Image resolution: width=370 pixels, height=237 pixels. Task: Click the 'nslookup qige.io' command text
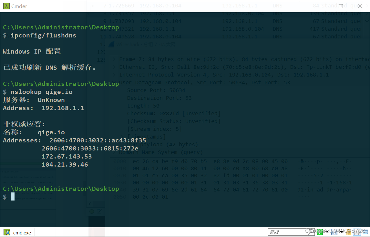pos(42,92)
